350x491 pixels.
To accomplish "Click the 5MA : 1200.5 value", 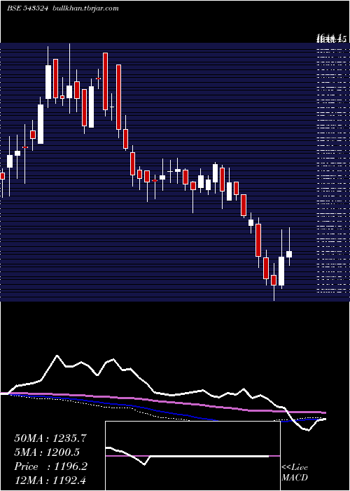I will tap(47, 452).
